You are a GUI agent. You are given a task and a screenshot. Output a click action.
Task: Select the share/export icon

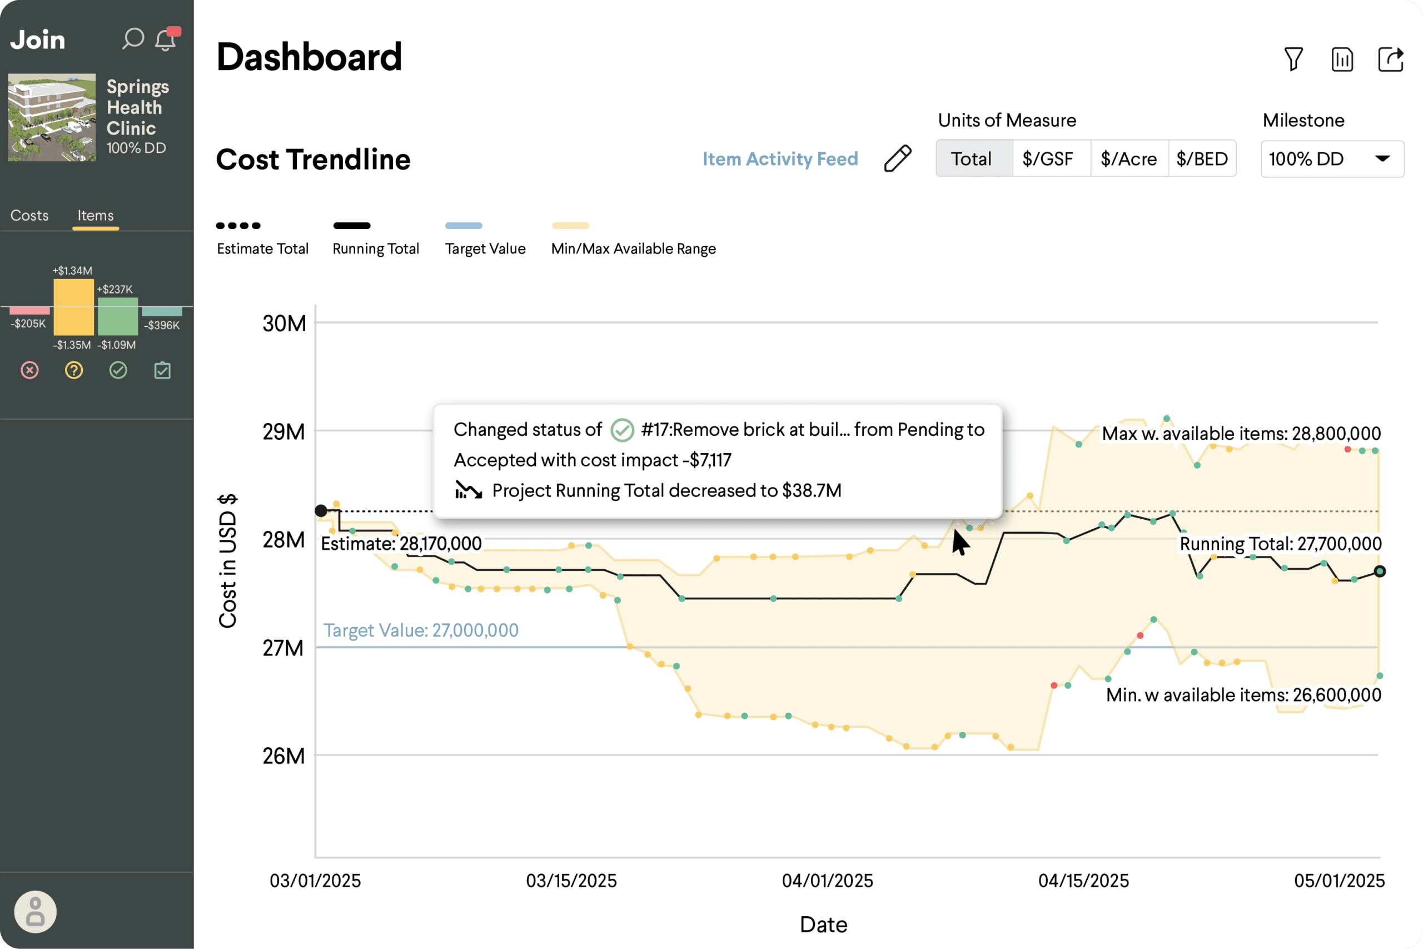click(x=1391, y=59)
